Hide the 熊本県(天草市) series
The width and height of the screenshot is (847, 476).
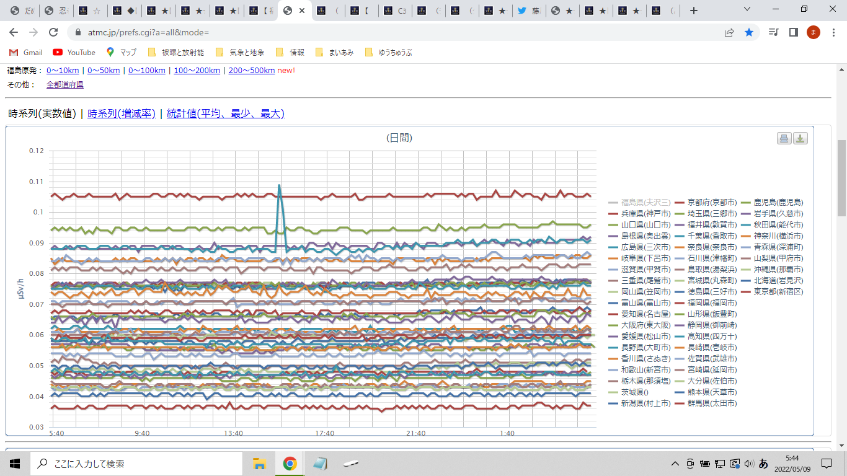(706, 392)
